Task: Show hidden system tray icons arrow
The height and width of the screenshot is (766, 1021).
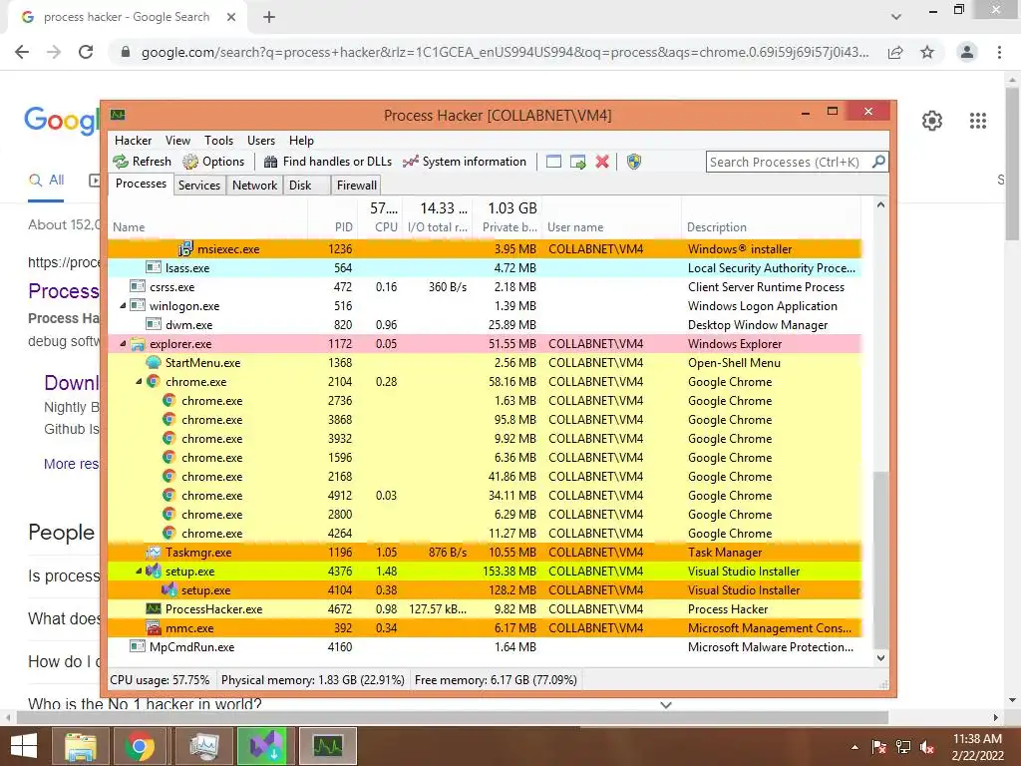Action: pos(854,747)
